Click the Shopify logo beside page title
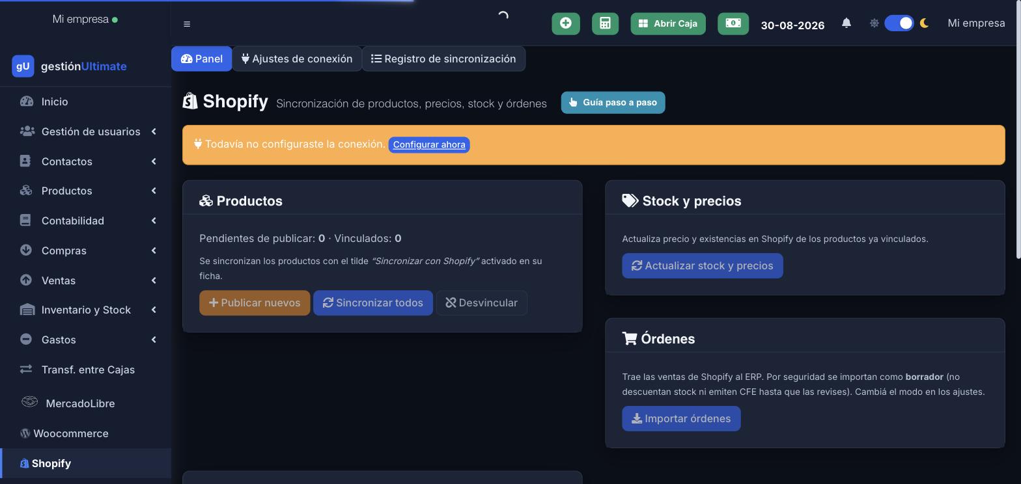This screenshot has width=1021, height=484. [x=190, y=101]
